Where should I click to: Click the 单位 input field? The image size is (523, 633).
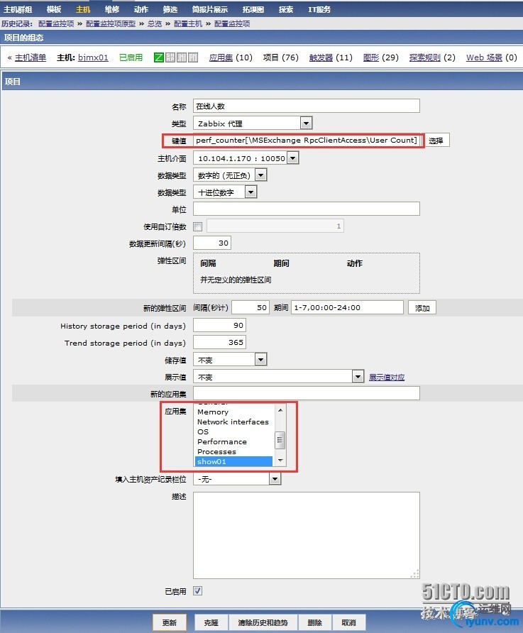[307, 209]
